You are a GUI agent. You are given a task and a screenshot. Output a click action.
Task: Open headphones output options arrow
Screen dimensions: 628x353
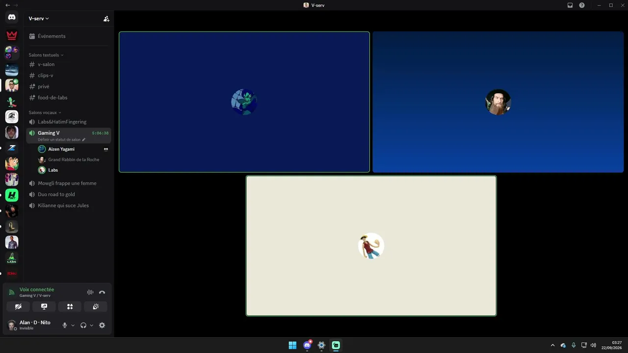click(92, 325)
